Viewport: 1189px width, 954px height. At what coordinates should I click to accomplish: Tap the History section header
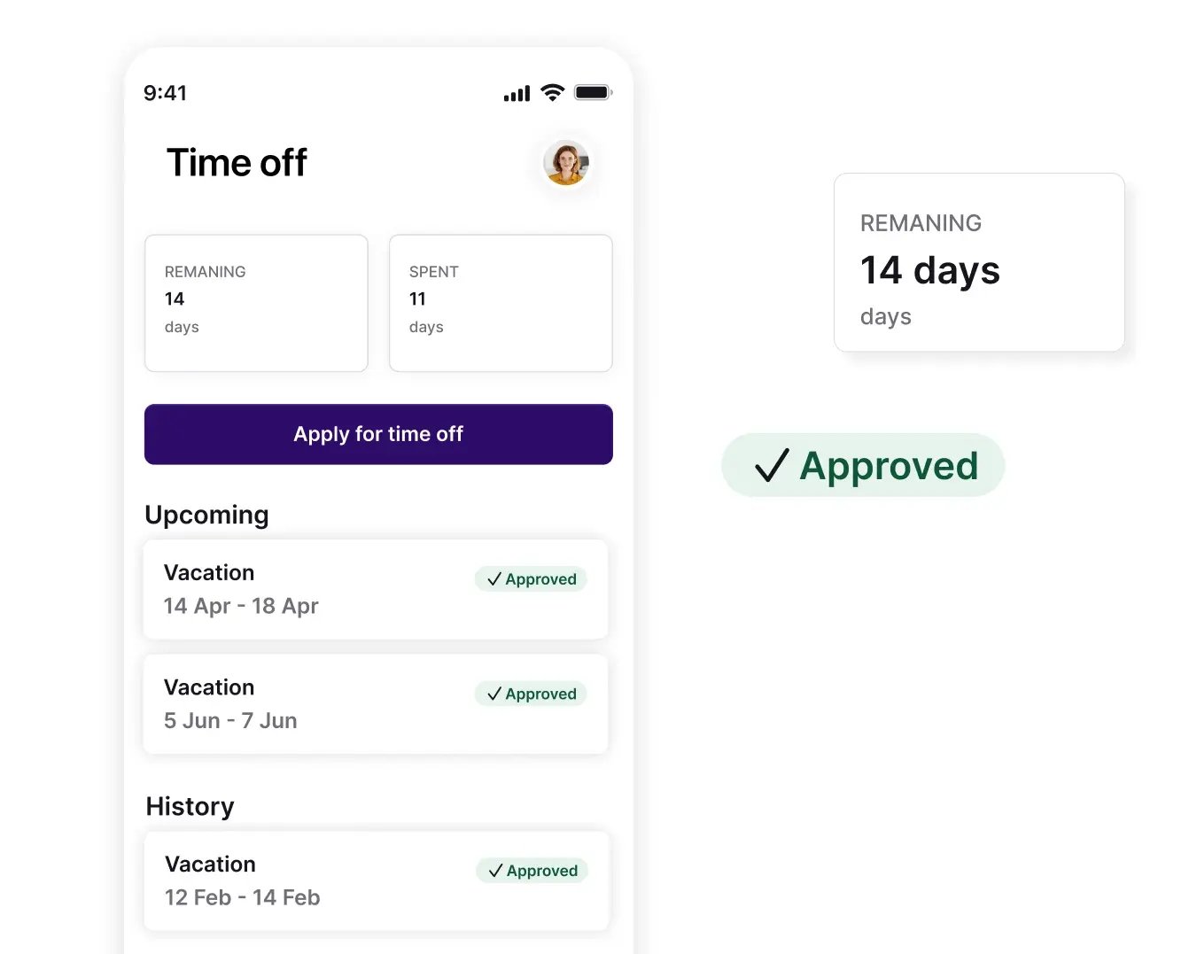[190, 806]
